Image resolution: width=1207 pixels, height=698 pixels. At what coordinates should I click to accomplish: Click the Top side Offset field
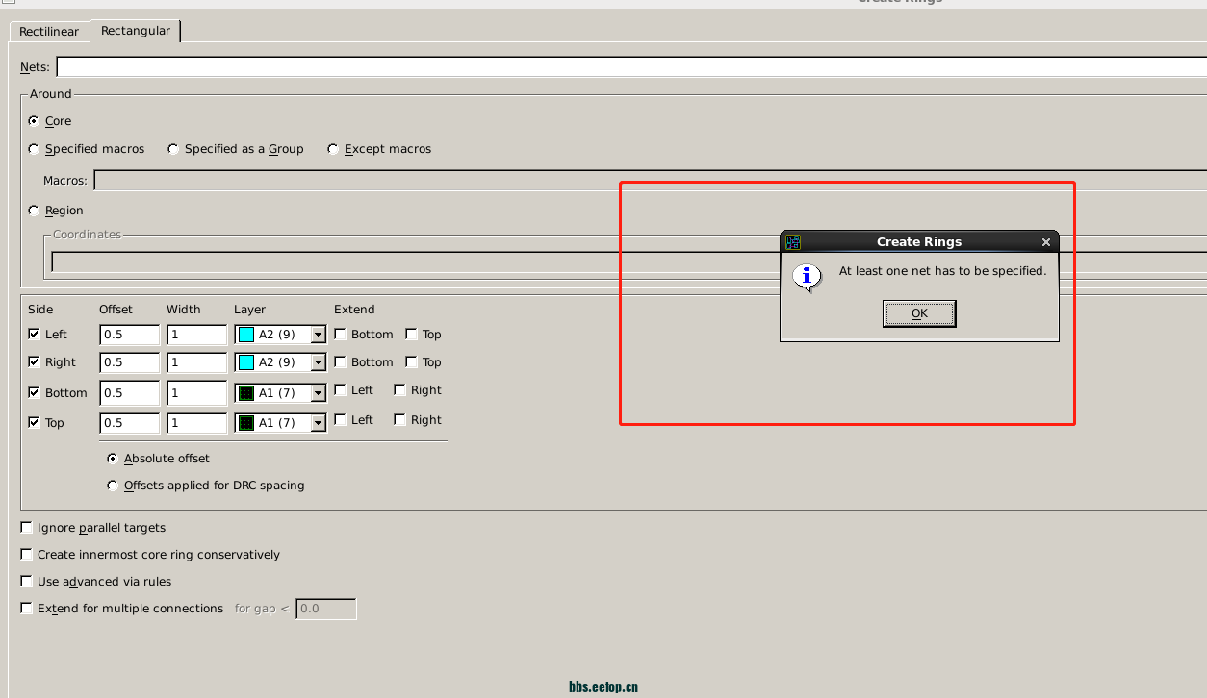(130, 423)
